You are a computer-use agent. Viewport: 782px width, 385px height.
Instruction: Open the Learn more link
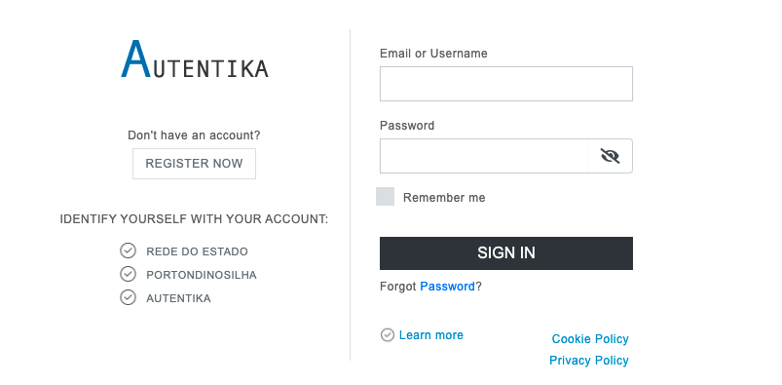[430, 335]
